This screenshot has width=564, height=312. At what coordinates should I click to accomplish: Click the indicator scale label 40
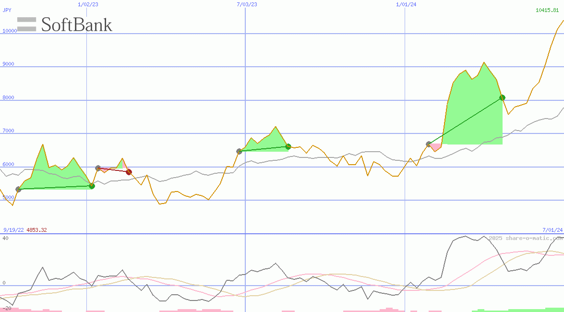click(5, 238)
